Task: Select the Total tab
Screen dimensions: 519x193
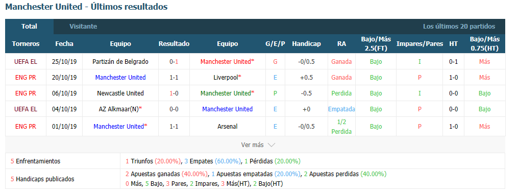Action: click(29, 27)
